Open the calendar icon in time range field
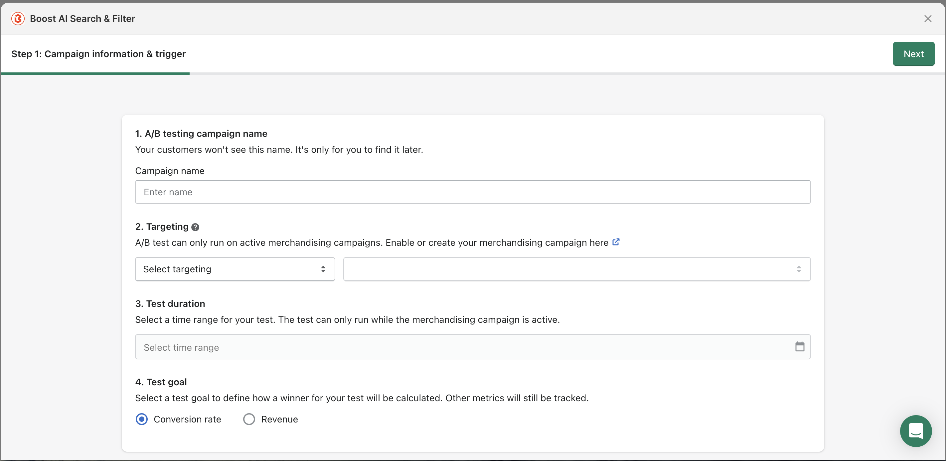 [799, 346]
